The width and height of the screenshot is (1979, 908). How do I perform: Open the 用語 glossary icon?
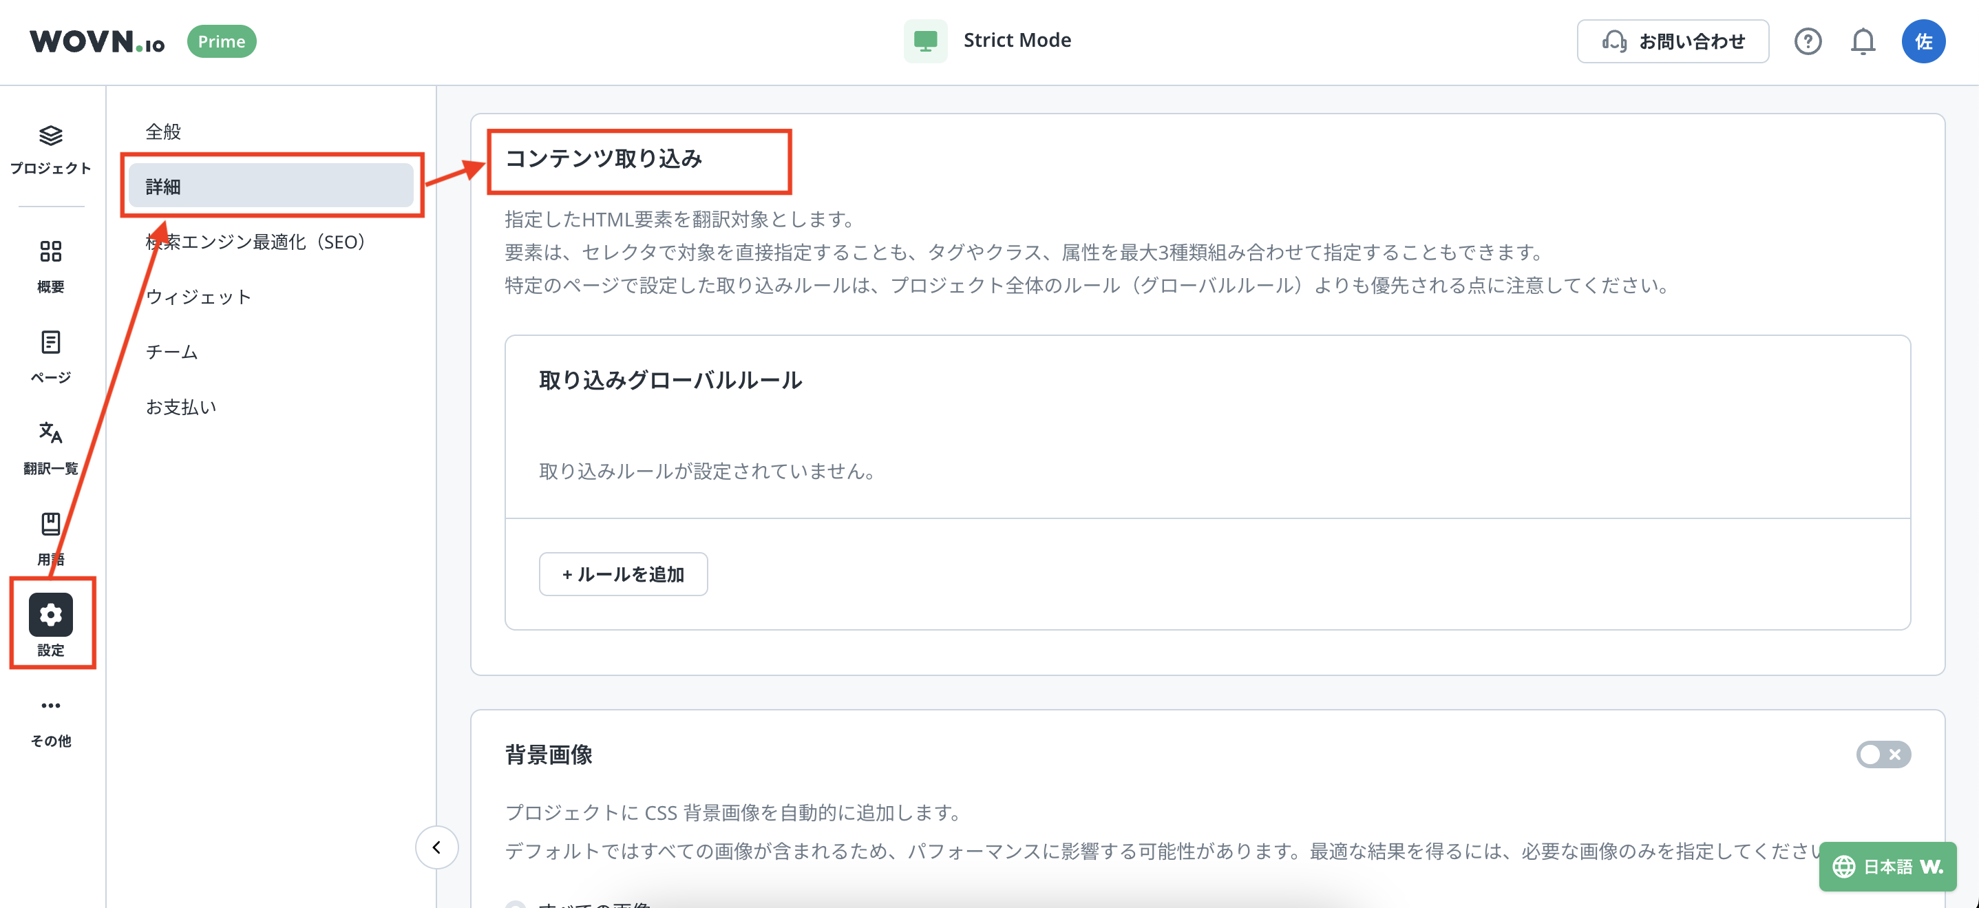coord(51,524)
